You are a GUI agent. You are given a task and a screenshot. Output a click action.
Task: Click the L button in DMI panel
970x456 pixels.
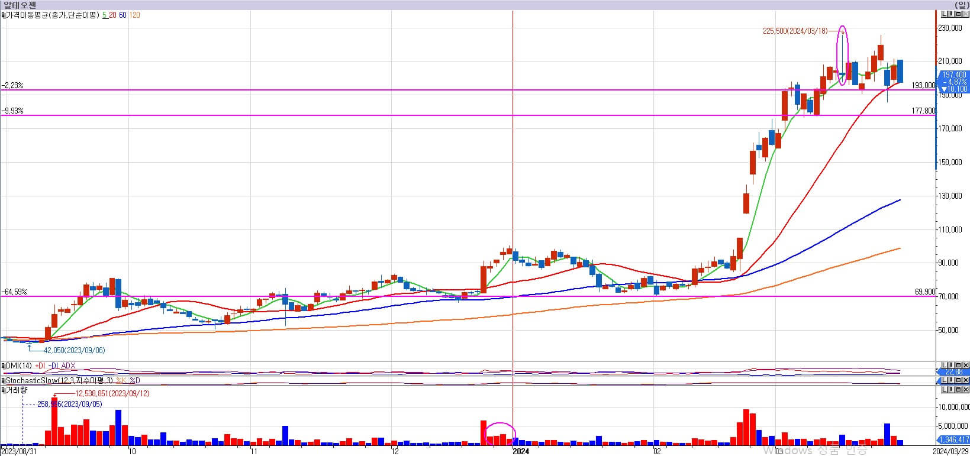(x=945, y=364)
